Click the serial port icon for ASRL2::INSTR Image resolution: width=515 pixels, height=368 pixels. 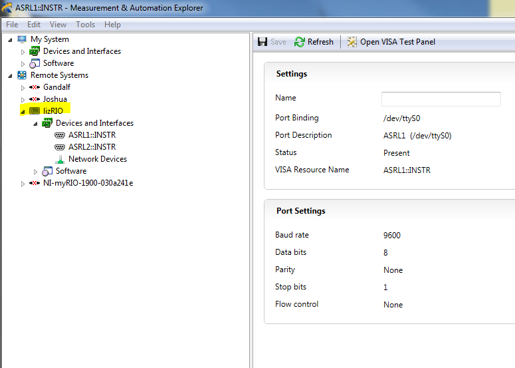[60, 147]
